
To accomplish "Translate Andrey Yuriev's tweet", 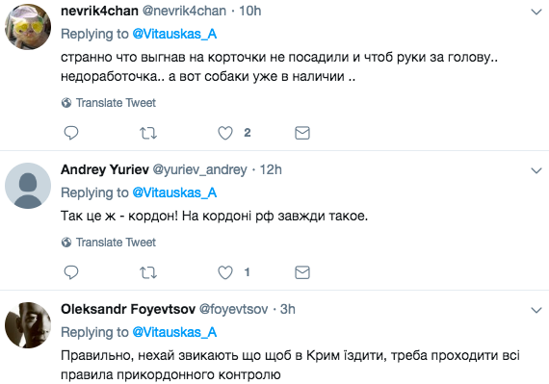I will pos(109,243).
